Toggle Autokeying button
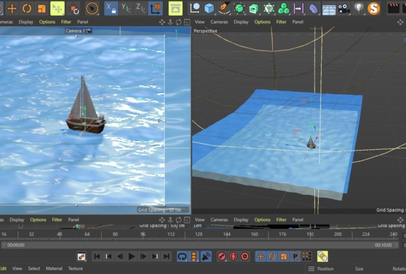 [x=233, y=256]
